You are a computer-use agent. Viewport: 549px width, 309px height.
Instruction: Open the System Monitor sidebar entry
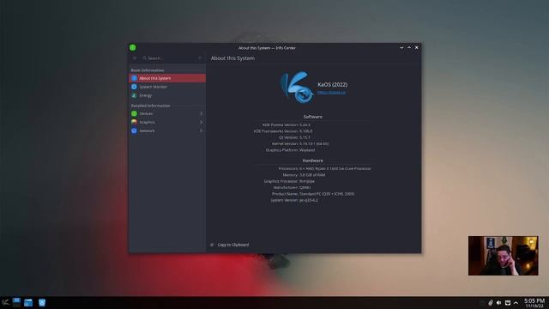click(167, 87)
